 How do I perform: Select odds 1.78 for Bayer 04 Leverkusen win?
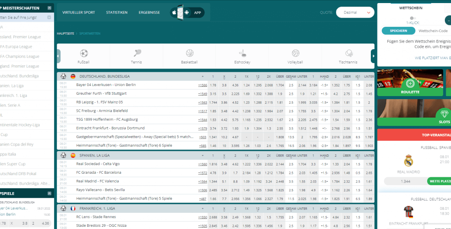point(213,85)
